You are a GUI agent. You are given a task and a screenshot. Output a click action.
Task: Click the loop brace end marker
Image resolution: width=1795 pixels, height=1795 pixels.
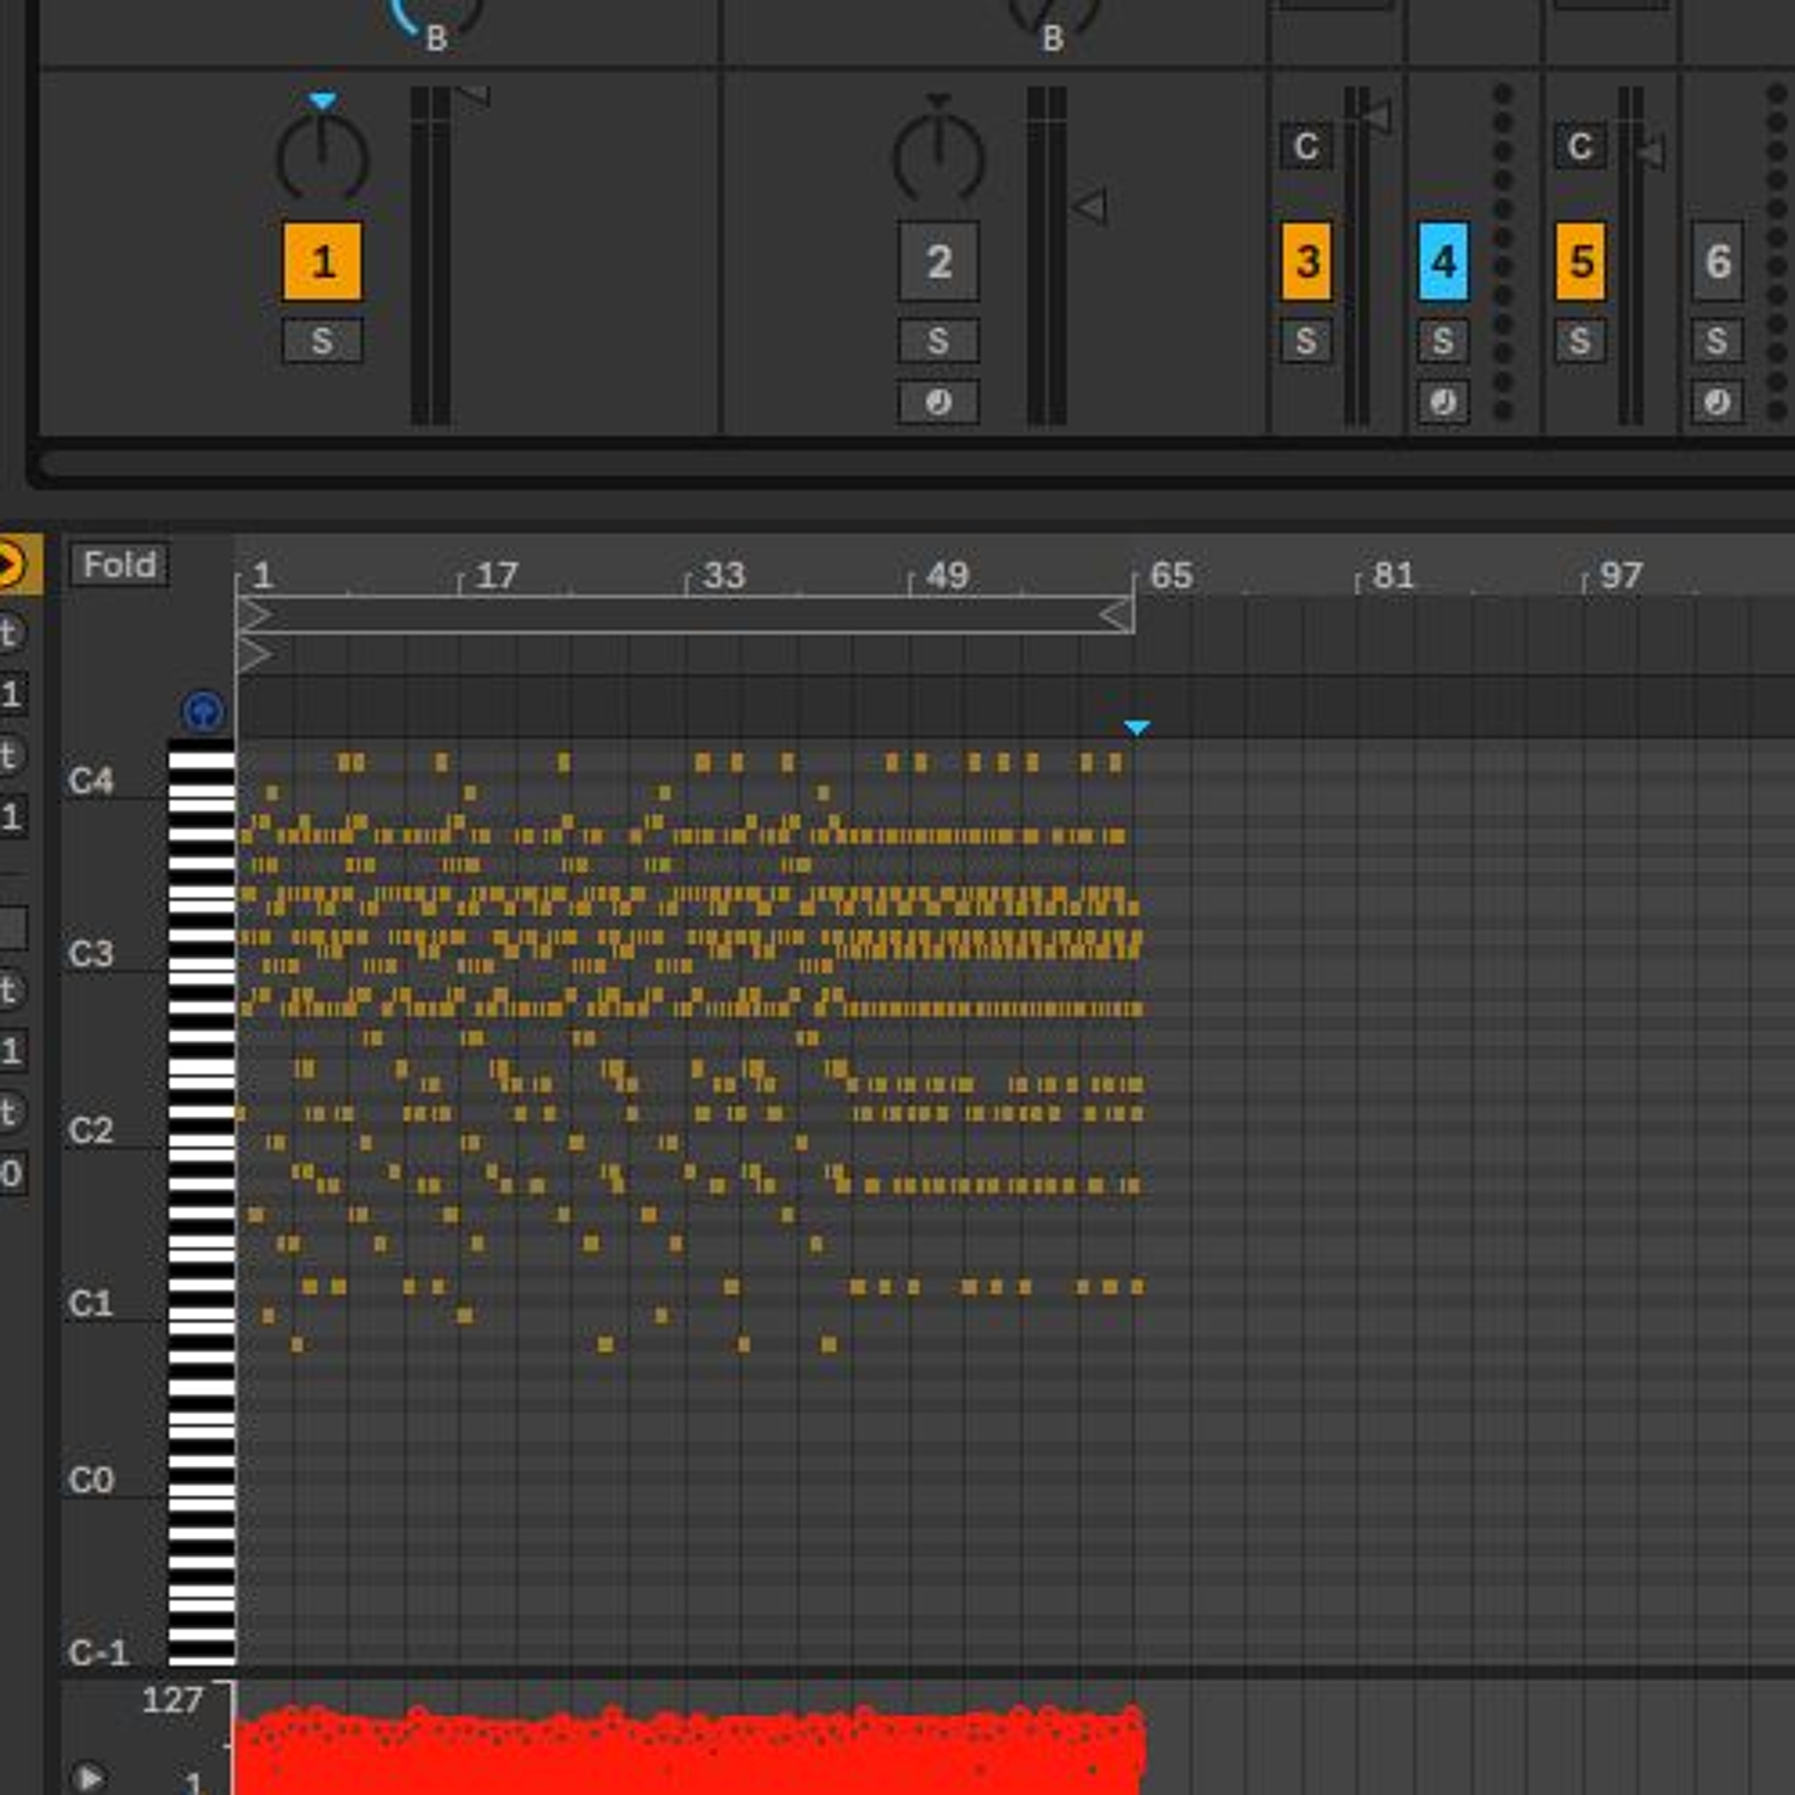click(x=1116, y=615)
